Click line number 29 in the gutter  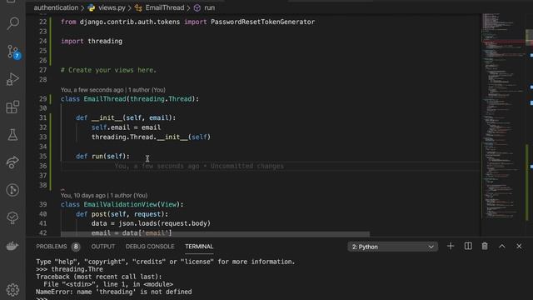click(x=42, y=99)
